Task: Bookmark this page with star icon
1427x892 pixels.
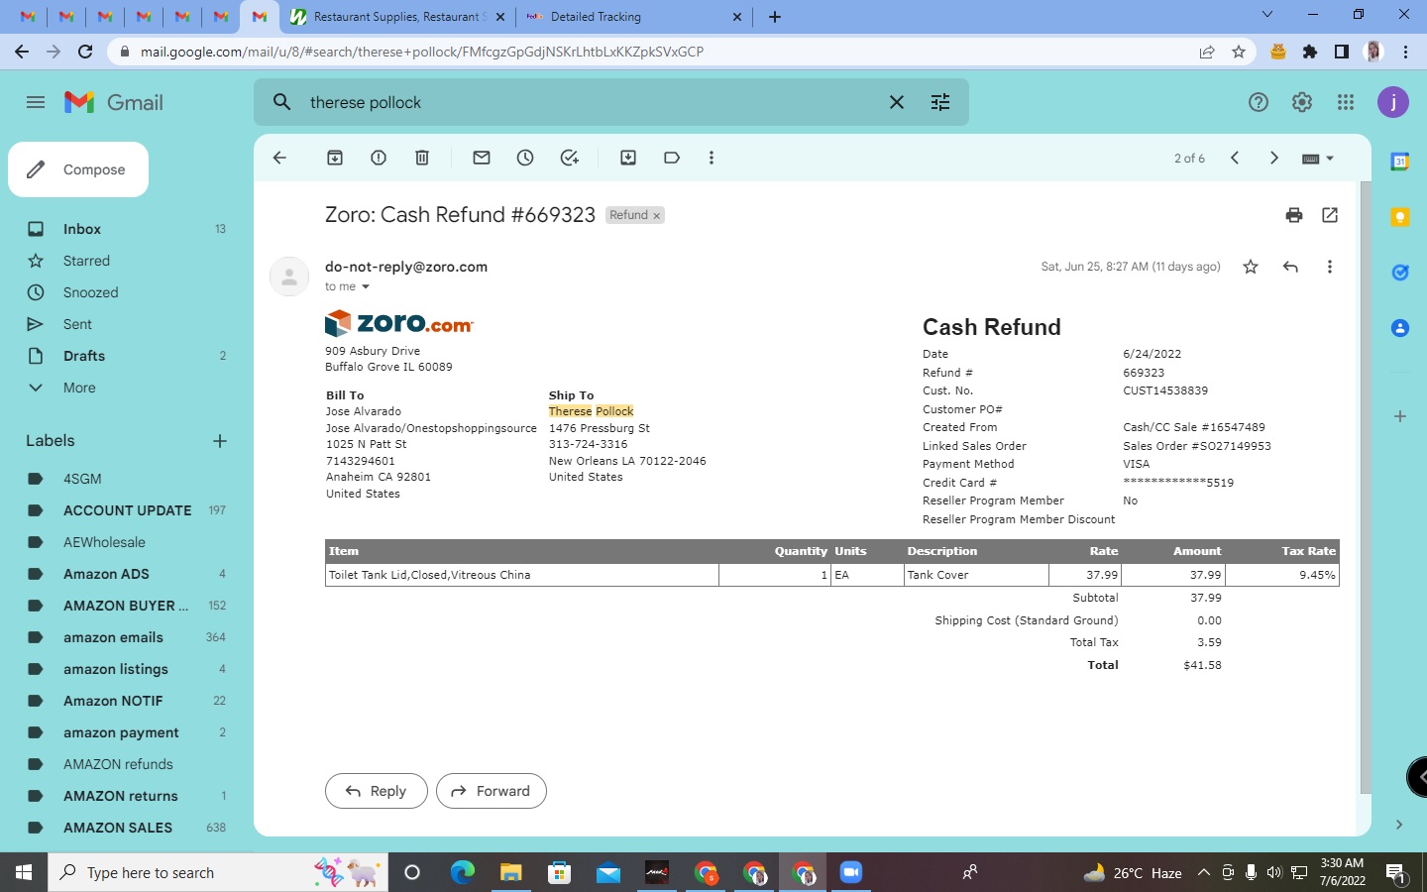Action: (x=1239, y=52)
